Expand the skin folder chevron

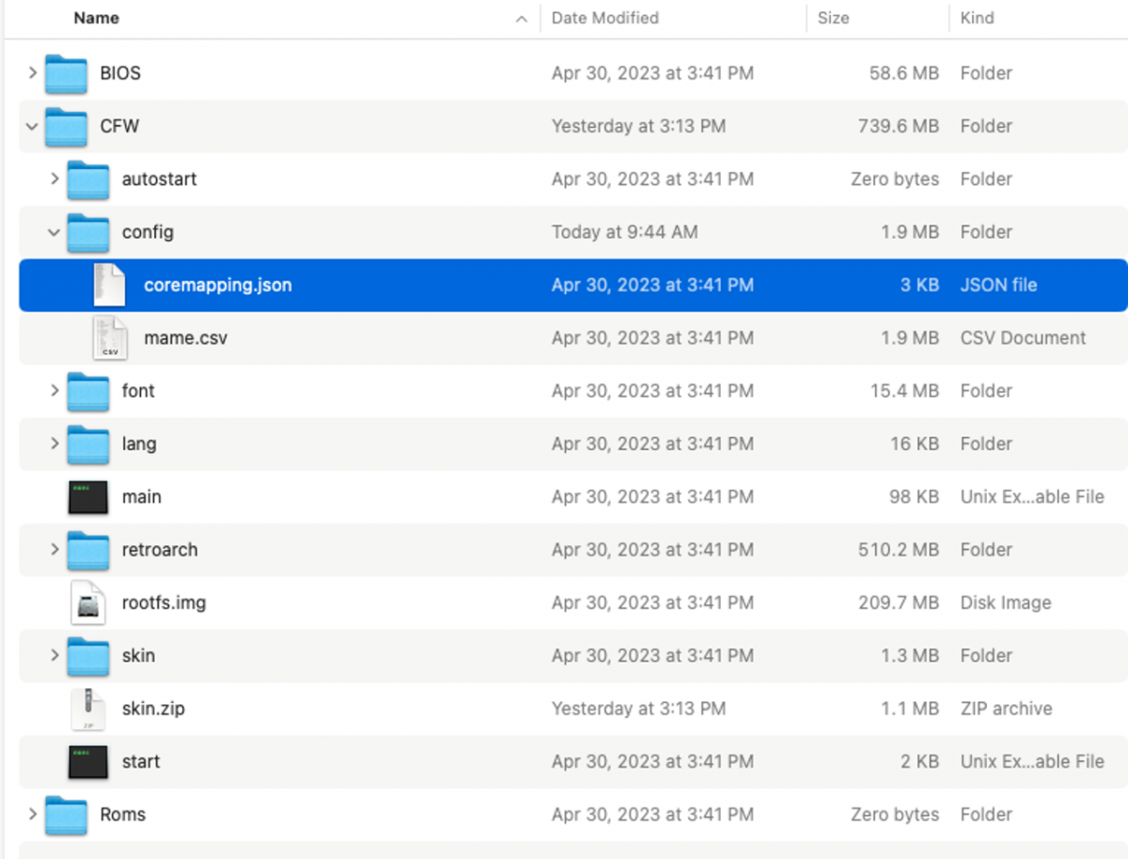pos(55,655)
